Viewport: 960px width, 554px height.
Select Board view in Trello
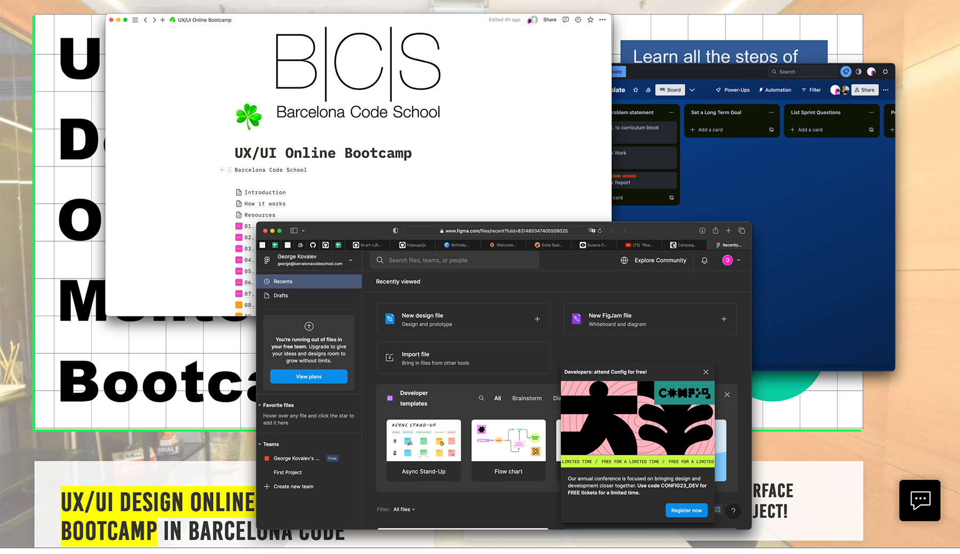(670, 90)
